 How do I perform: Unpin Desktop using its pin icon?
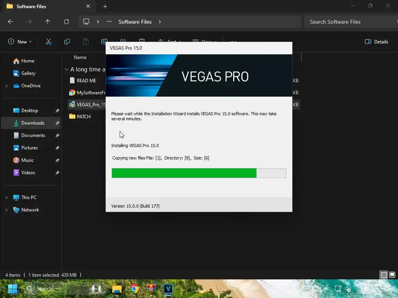pos(58,111)
